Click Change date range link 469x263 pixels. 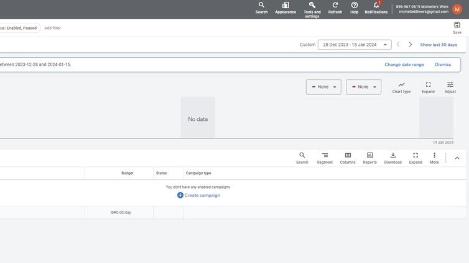(404, 65)
